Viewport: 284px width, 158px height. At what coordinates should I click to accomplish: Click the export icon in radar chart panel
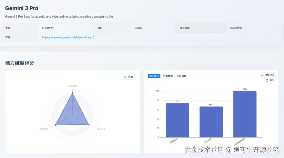125,77
